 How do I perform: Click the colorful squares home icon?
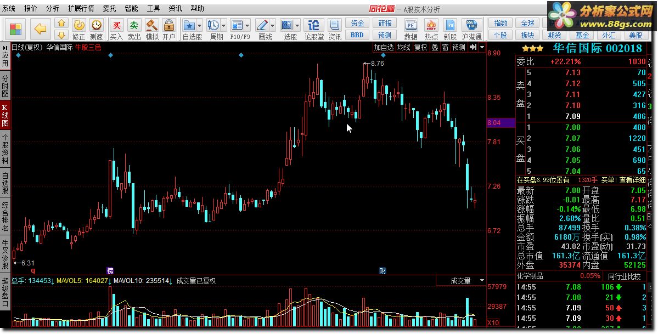click(x=15, y=29)
